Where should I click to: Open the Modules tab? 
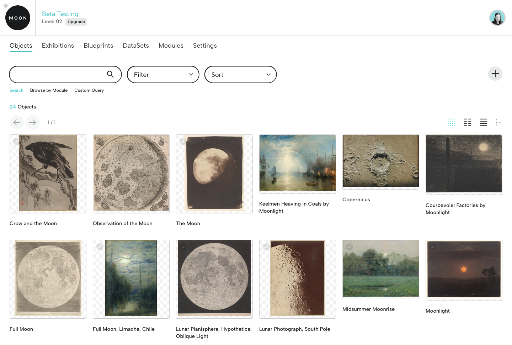(x=171, y=46)
